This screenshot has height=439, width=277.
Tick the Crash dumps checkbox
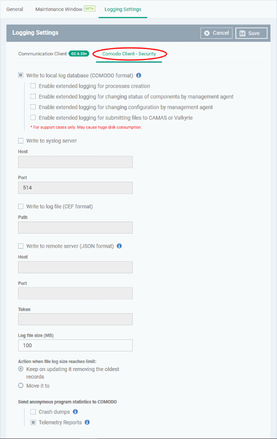click(33, 412)
